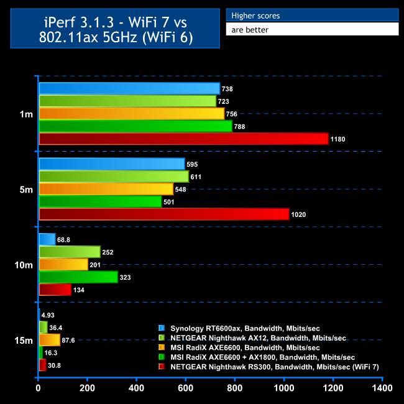Click the x-axis tick label '200'
This screenshot has height=404, width=404.
[x=87, y=388]
